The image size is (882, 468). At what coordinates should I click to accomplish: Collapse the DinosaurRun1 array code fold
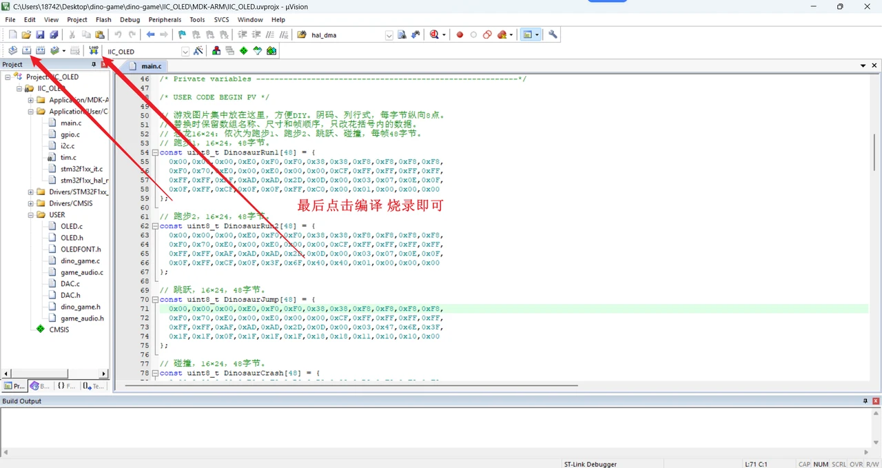point(155,152)
